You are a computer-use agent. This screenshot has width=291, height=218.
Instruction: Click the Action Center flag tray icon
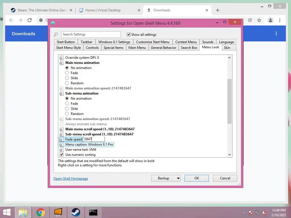pyautogui.click(x=251, y=213)
